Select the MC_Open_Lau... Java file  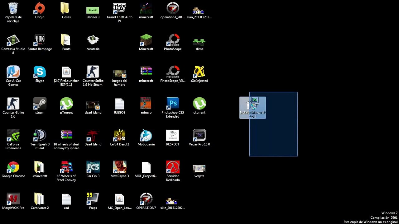pyautogui.click(x=119, y=201)
